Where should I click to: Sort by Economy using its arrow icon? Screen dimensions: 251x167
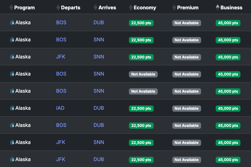click(x=131, y=7)
